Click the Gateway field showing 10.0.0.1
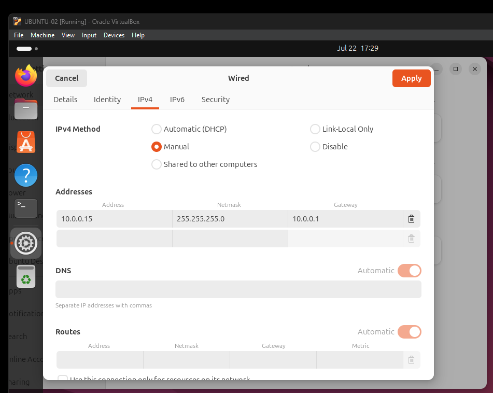The height and width of the screenshot is (393, 493). tap(345, 219)
